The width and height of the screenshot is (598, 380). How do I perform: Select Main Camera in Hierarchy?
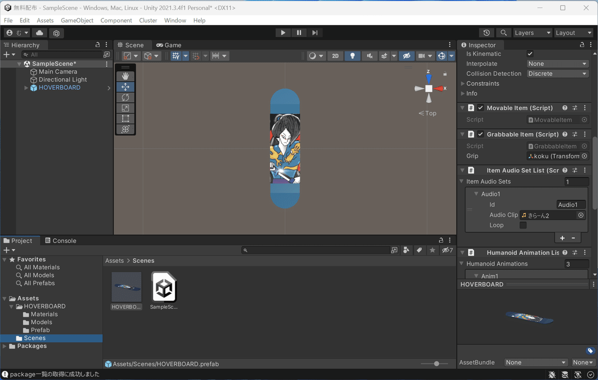click(x=58, y=72)
